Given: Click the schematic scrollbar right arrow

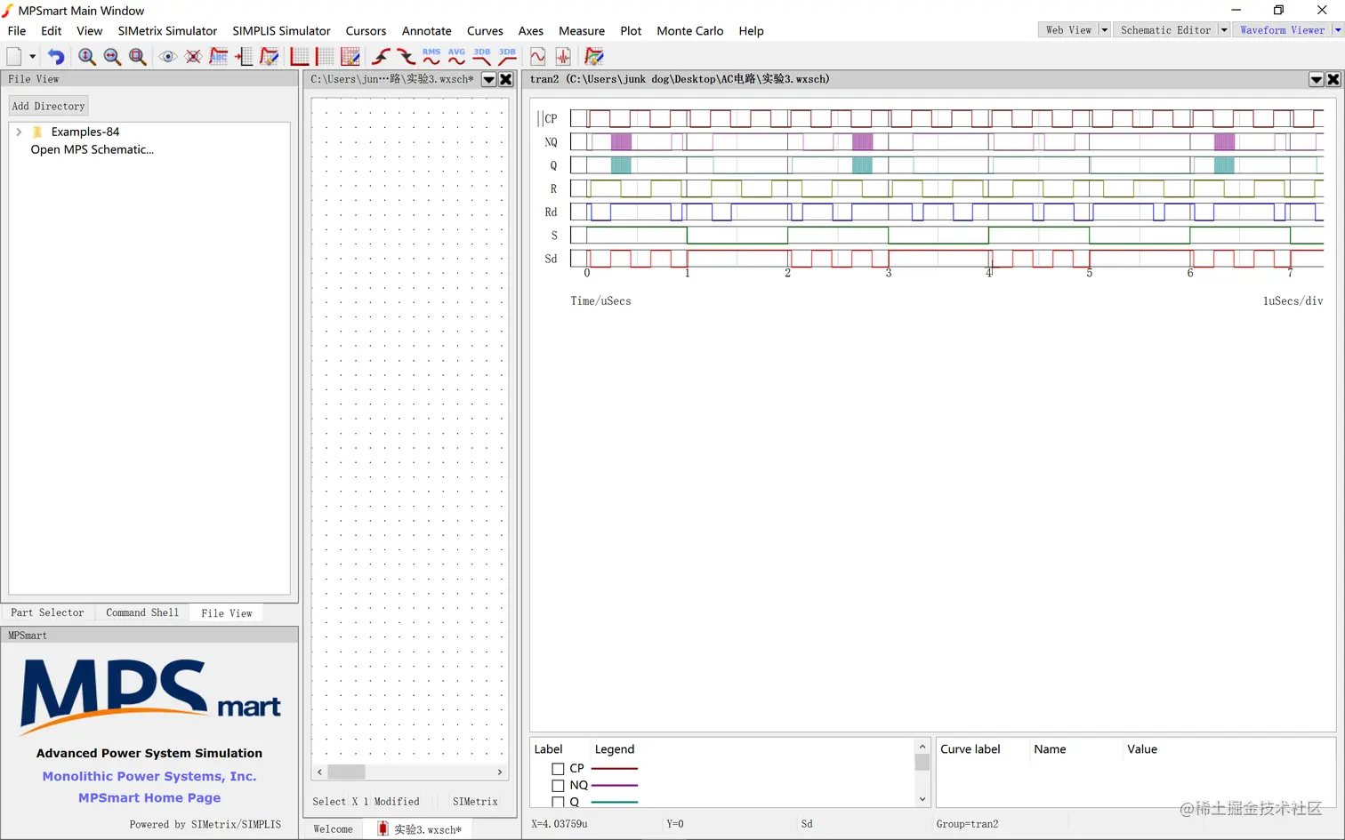Looking at the screenshot, I should [x=500, y=772].
